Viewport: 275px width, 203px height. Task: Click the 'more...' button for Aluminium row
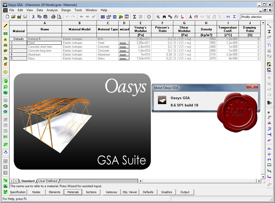(124, 55)
